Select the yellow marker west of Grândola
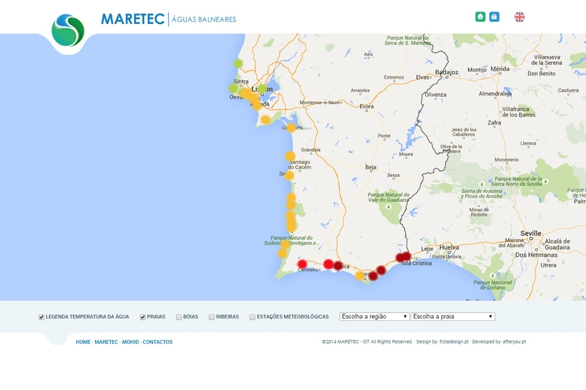The height and width of the screenshot is (390, 586). (x=290, y=156)
